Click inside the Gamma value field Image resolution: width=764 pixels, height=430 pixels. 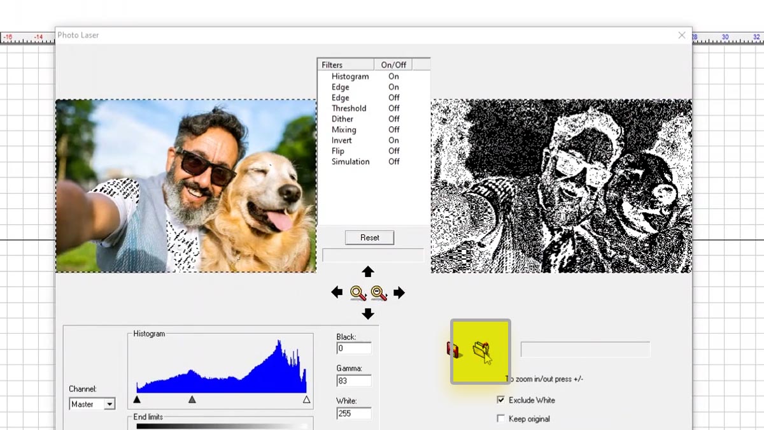(x=354, y=380)
